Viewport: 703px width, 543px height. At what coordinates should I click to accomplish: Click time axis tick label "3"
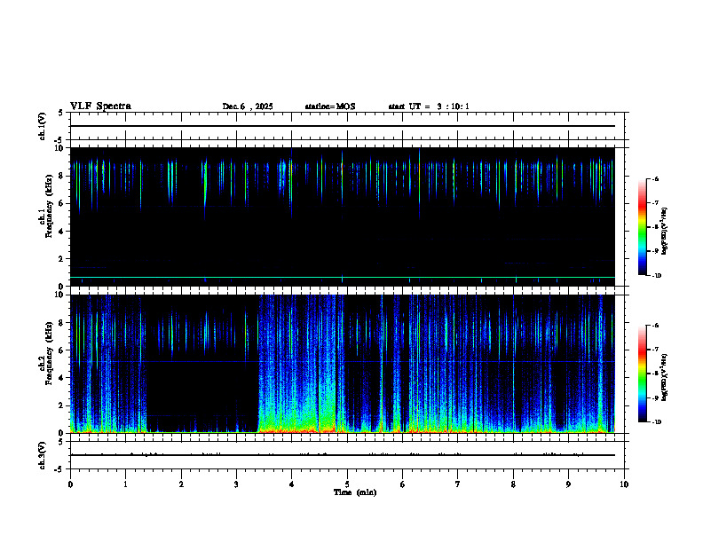tap(236, 484)
